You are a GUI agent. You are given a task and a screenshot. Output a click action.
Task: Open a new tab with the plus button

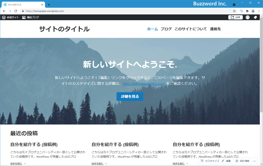click(x=49, y=5)
